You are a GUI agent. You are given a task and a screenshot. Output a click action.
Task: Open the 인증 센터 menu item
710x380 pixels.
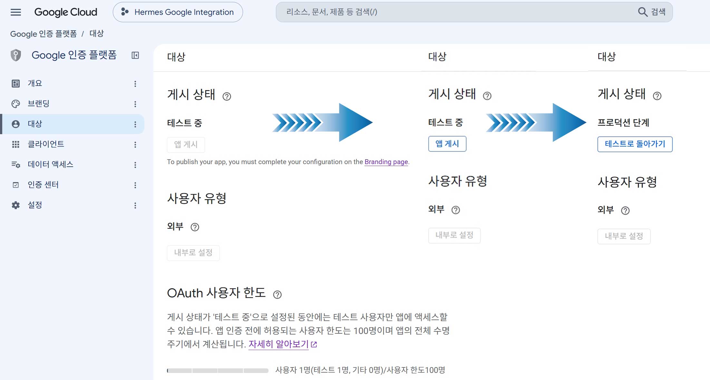[x=73, y=185]
